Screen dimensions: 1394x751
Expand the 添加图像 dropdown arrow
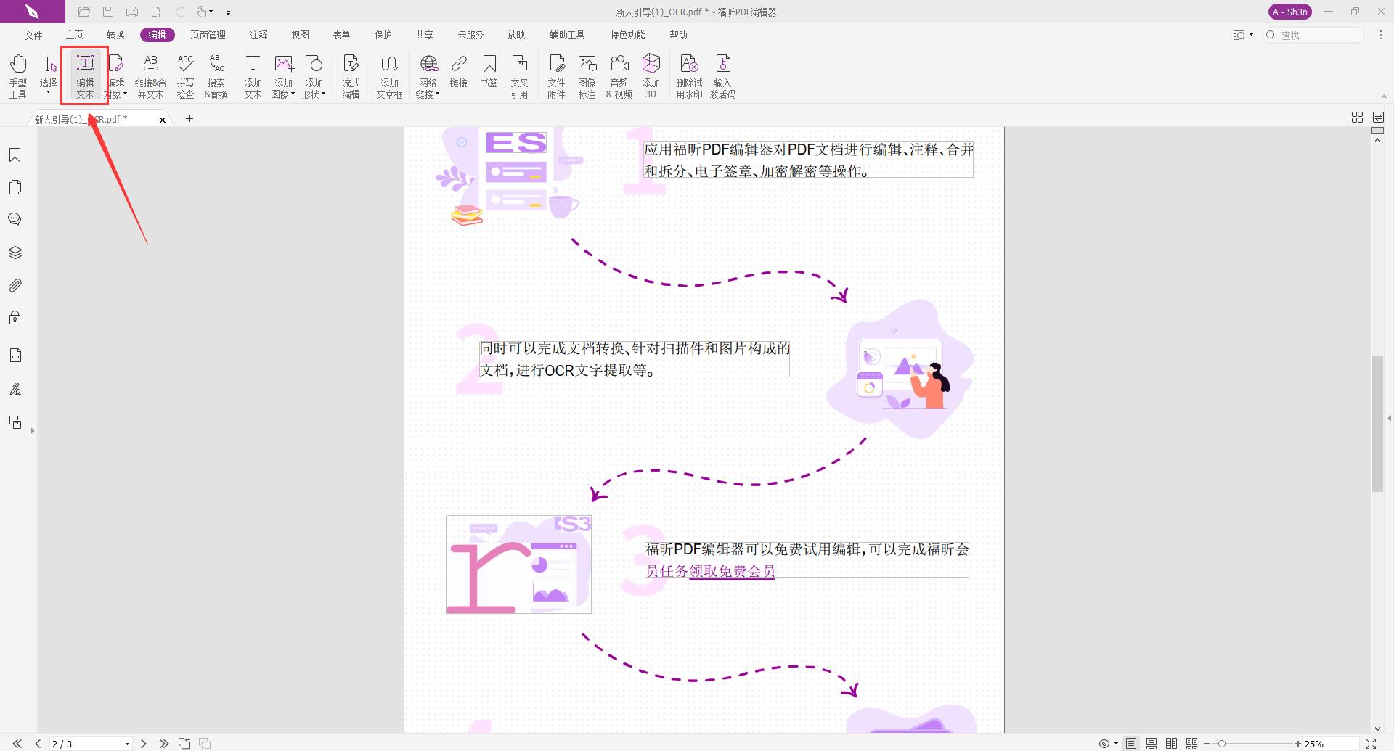point(293,93)
